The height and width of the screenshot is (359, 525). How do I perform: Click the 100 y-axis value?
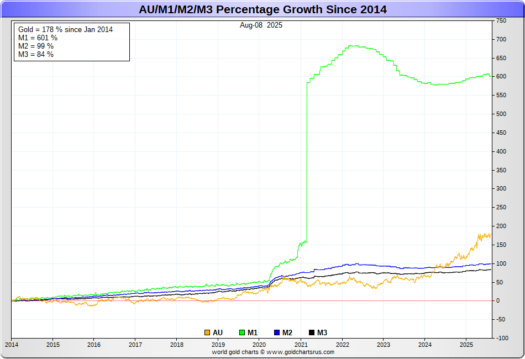click(x=501, y=263)
